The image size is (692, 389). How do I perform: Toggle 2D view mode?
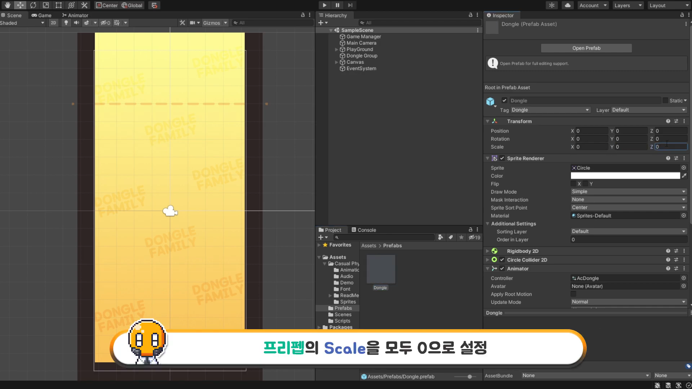pos(53,23)
